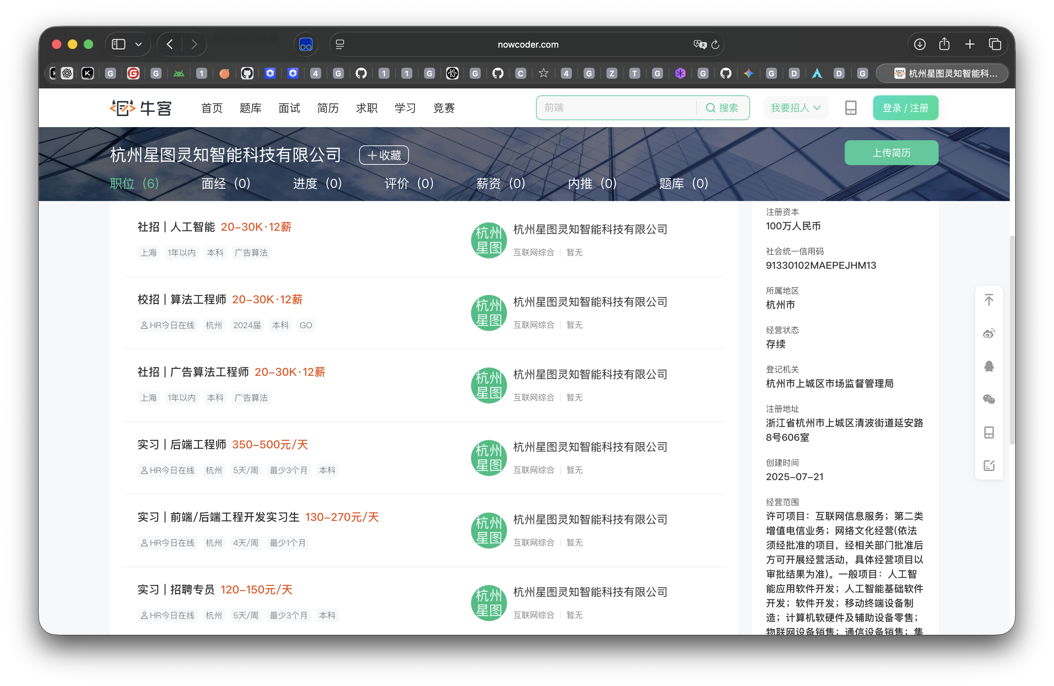Open sidebar options chevron dropdown

tap(138, 44)
